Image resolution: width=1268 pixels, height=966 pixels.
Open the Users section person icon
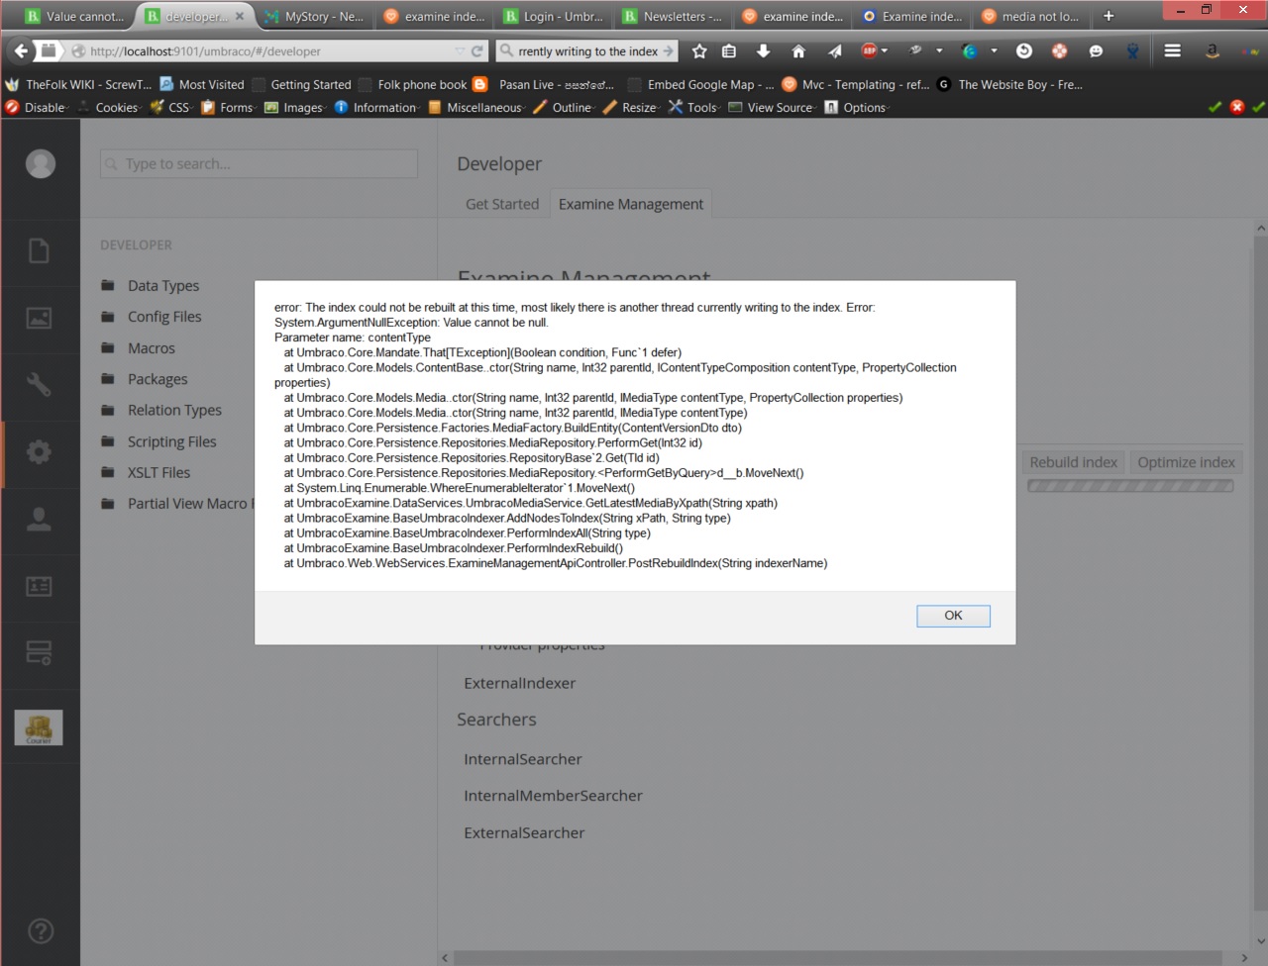point(39,519)
